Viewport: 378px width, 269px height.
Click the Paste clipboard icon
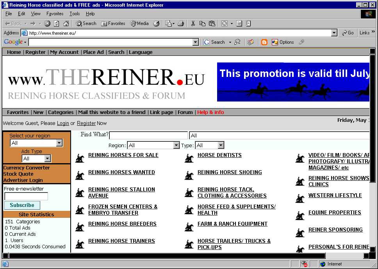212,23
